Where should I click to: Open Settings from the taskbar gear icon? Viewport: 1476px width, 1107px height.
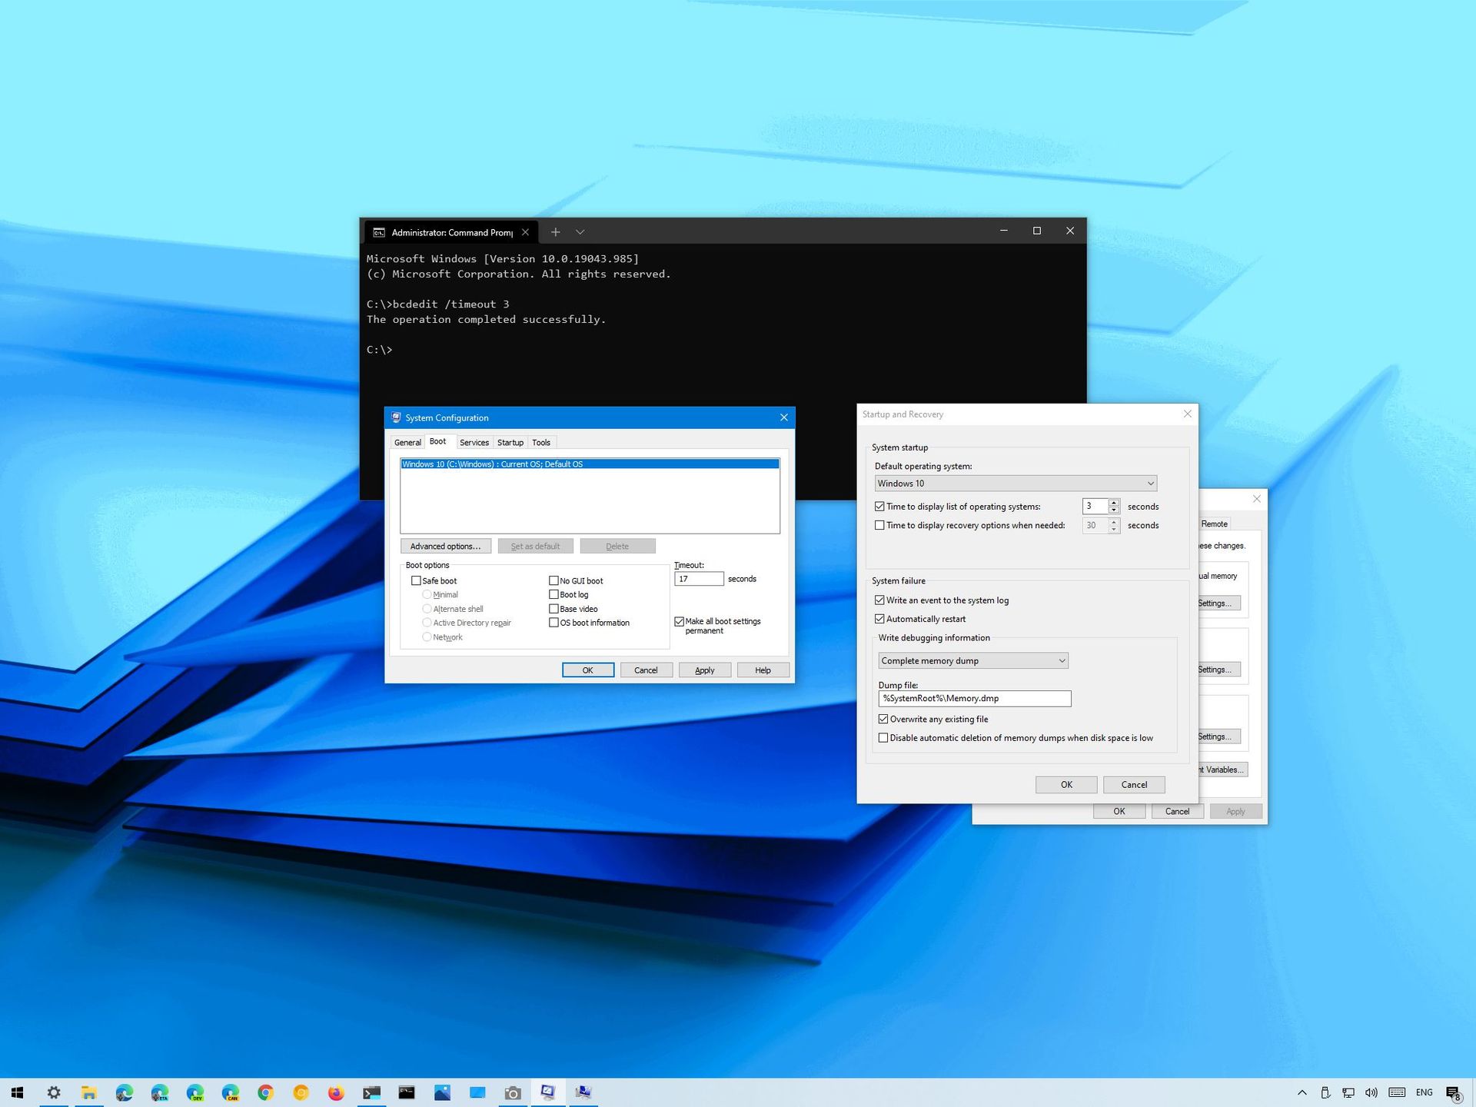54,1092
